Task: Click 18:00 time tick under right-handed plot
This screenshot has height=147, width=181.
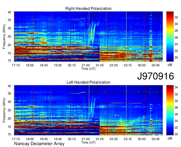Action: (30, 65)
